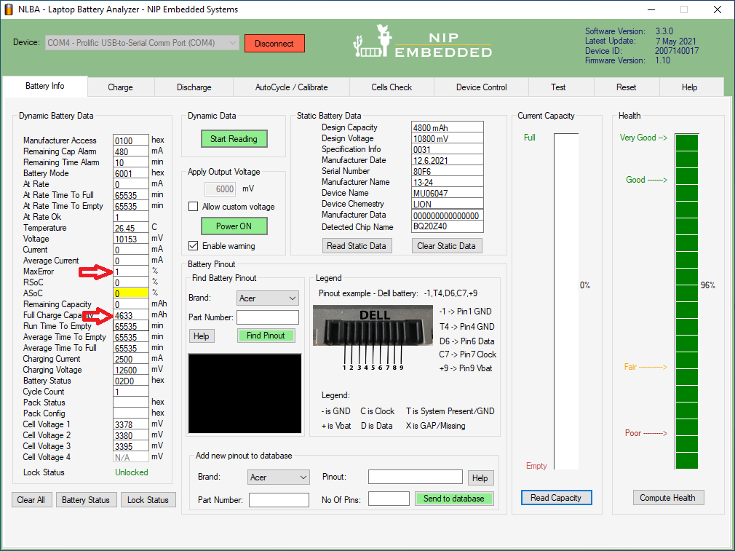Screen dimensions: 735x551
Task: Select the Reset tab
Action: [x=627, y=87]
